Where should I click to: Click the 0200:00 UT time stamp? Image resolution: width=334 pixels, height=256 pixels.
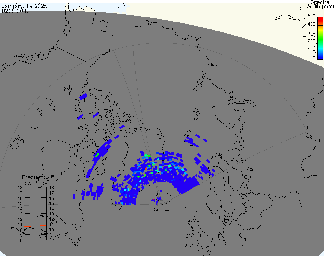17,11
